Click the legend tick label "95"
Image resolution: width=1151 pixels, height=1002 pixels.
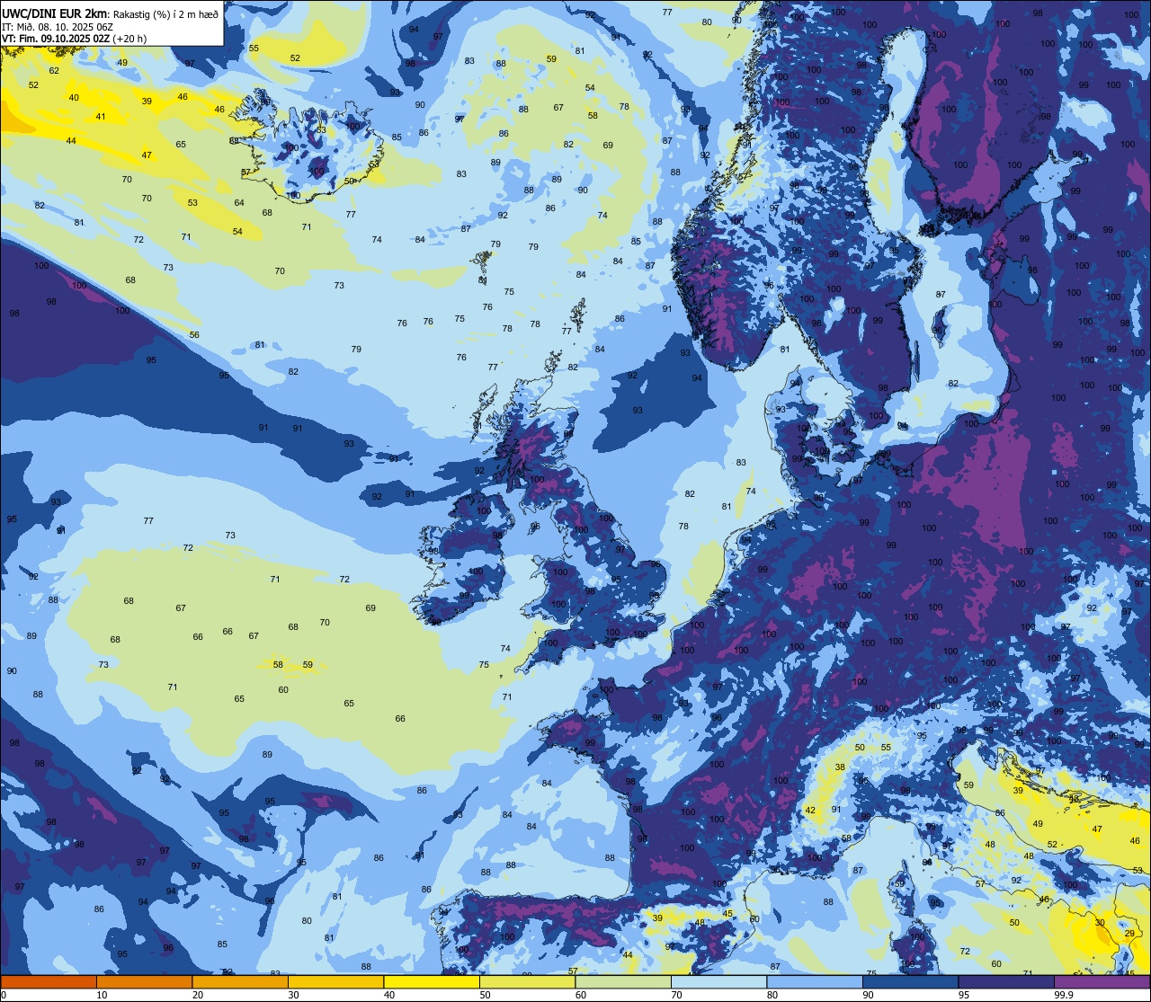(x=964, y=995)
